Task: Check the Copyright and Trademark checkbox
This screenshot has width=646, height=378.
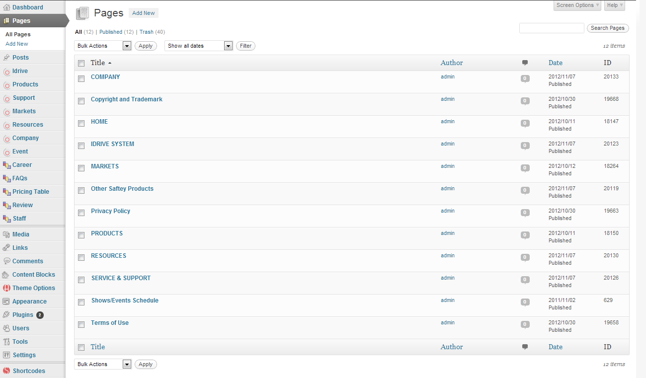Action: click(x=81, y=101)
